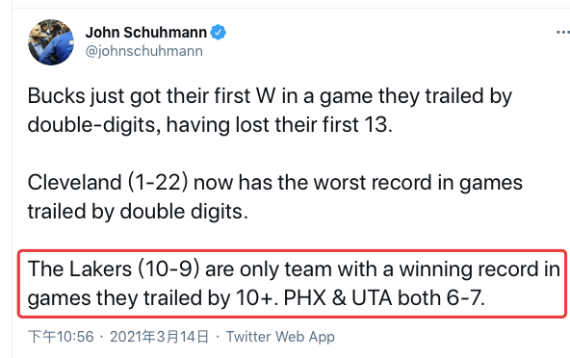Open the tweet's more options ellipsis

562,33
